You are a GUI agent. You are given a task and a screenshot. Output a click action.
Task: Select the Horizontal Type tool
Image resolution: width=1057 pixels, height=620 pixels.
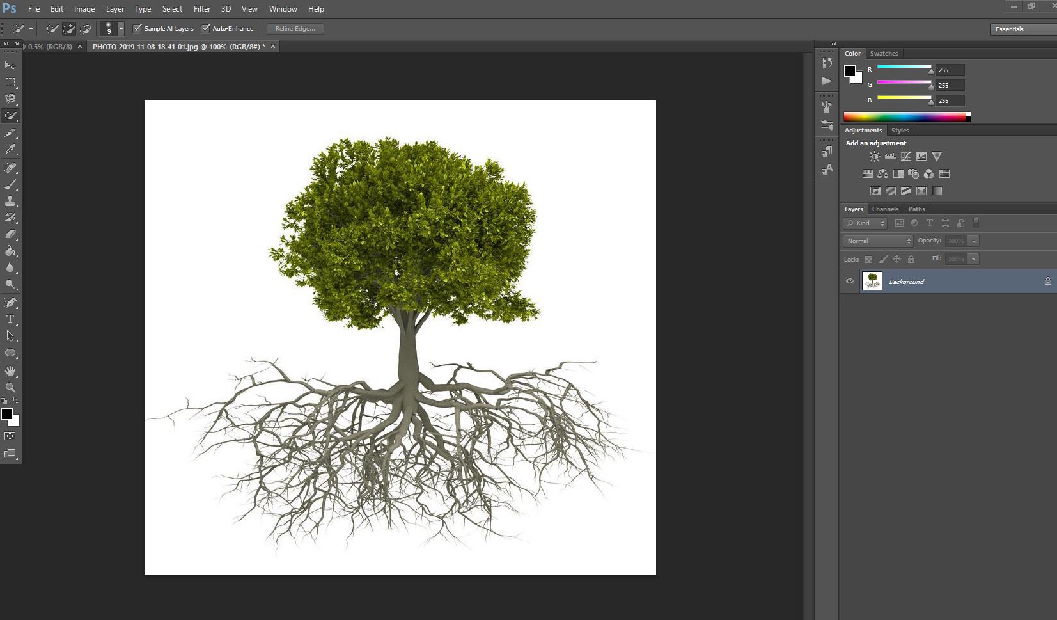(10, 319)
